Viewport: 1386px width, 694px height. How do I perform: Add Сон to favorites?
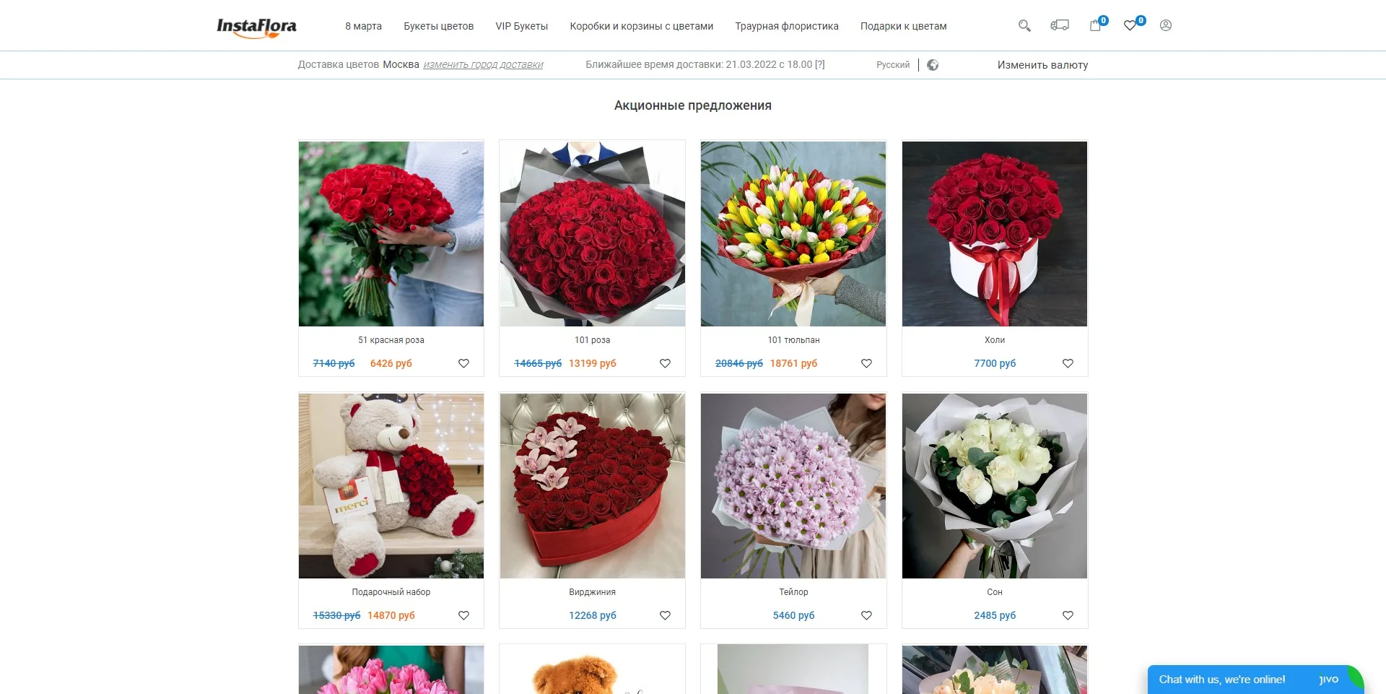pos(1068,615)
